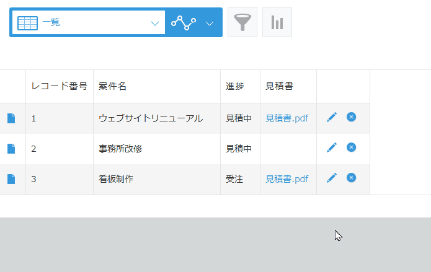
Task: Open record 1 details document icon
Action: point(11,118)
